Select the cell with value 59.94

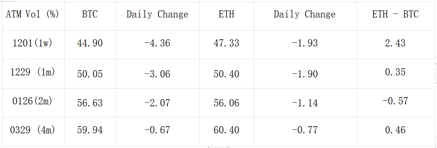pos(90,132)
